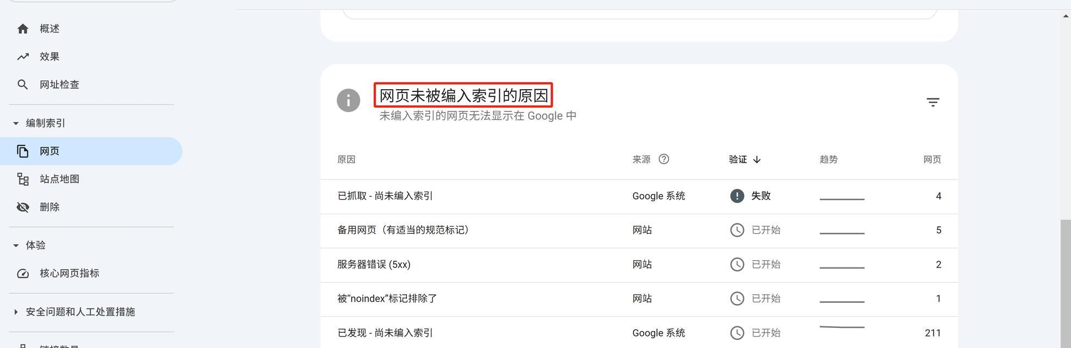The image size is (1071, 348).
Task: Click the gauge icon beside 核心网页指标
Action: (22, 274)
